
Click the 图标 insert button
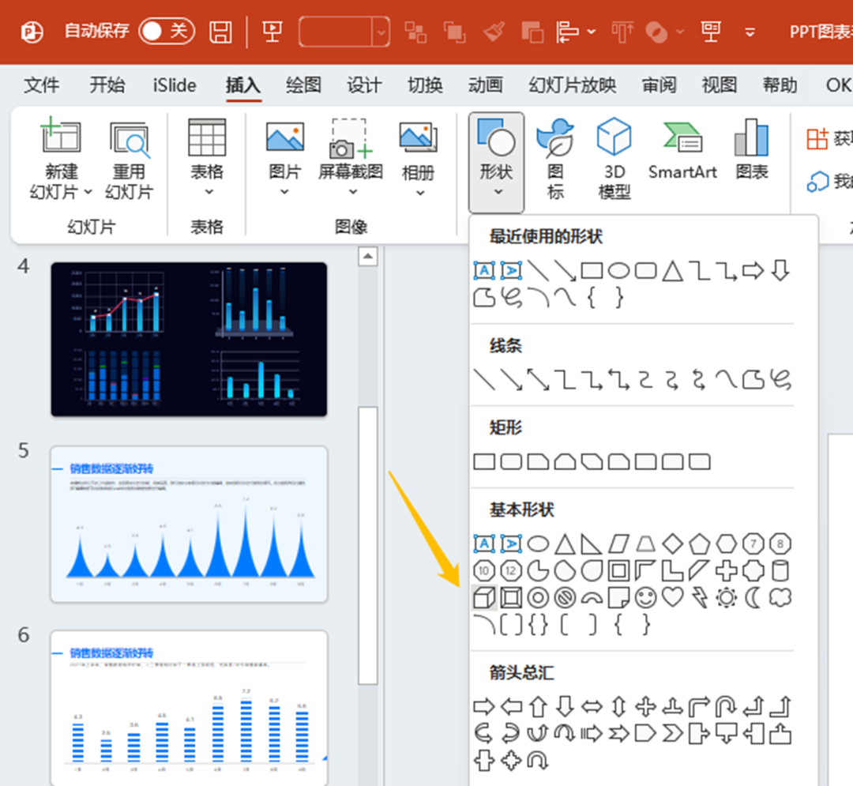click(x=555, y=159)
